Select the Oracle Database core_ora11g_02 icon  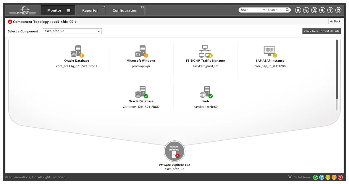coord(77,51)
